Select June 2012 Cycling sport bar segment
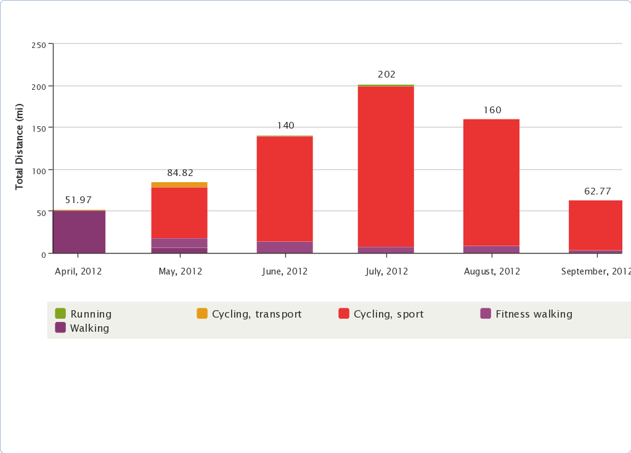The height and width of the screenshot is (453, 631). (285, 188)
